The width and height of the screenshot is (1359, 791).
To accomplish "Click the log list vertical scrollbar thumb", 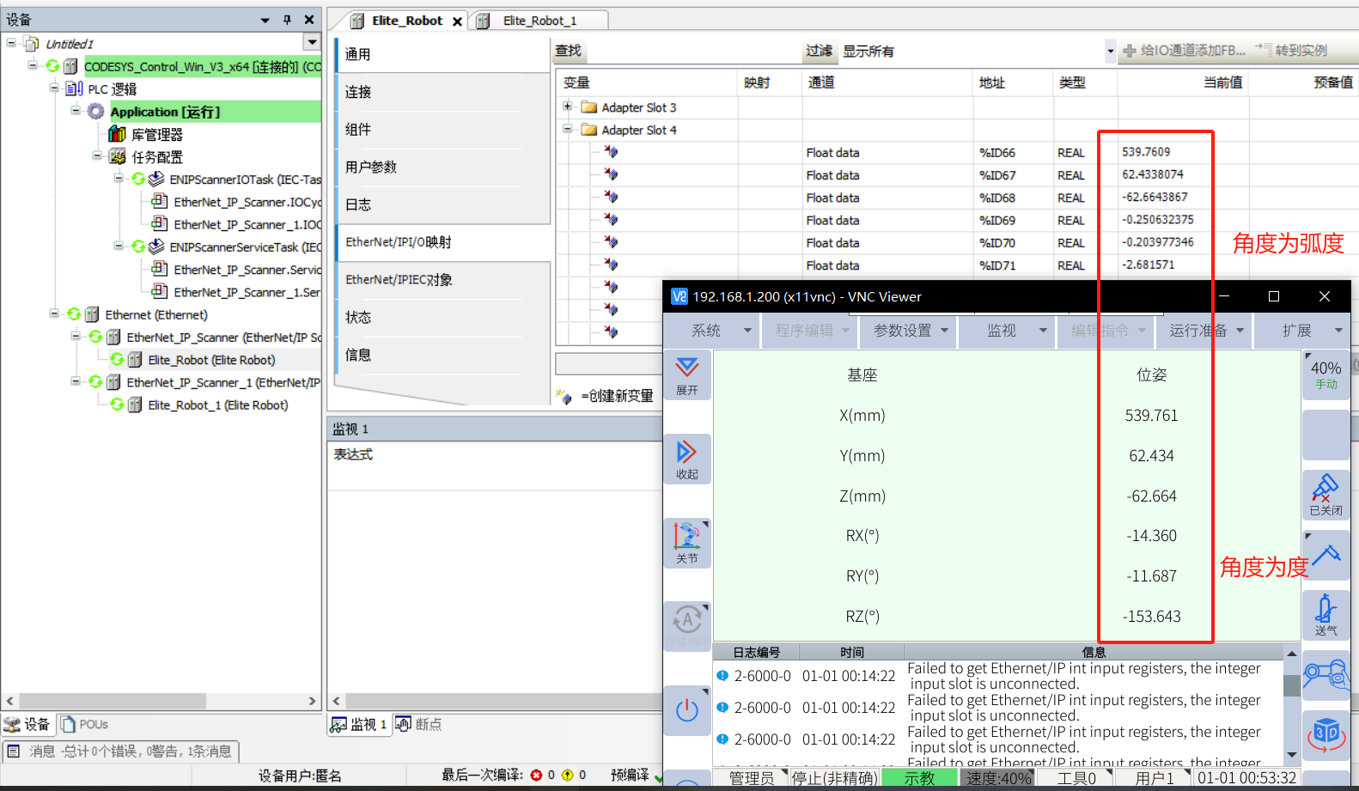I will (1291, 685).
